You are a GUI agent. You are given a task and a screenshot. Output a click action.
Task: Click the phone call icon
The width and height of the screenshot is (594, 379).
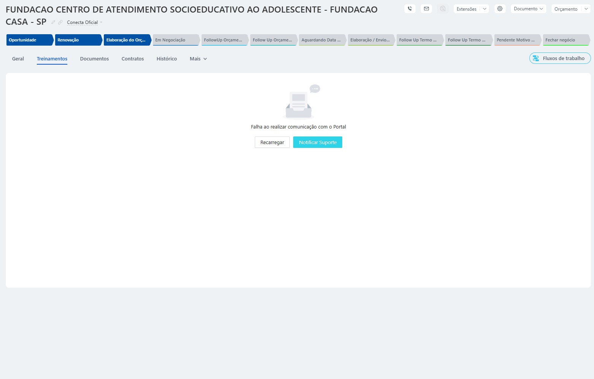[x=410, y=9]
